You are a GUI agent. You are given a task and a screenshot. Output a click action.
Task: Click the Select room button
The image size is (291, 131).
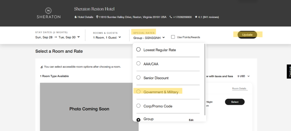[x=235, y=102]
